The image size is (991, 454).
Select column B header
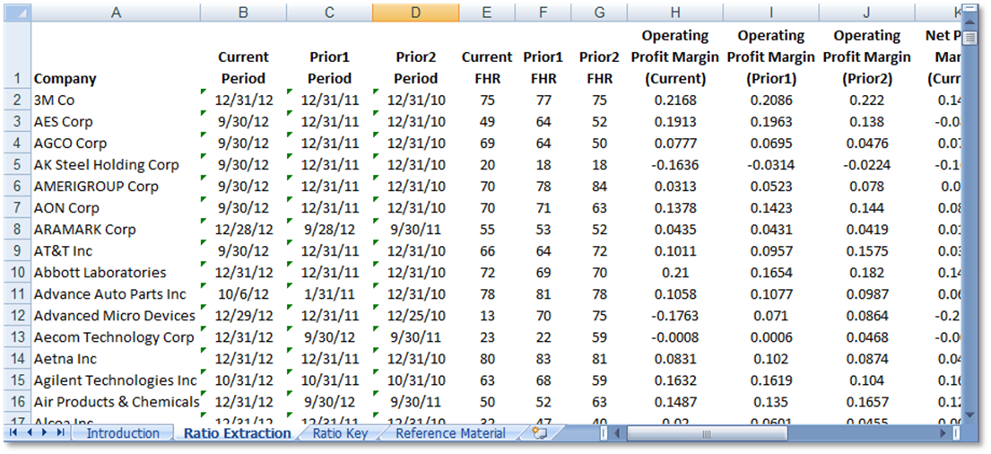point(243,12)
